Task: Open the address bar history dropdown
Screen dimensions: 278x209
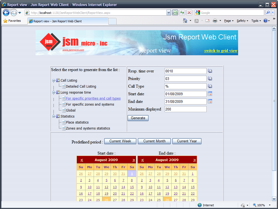Action: click(169, 13)
